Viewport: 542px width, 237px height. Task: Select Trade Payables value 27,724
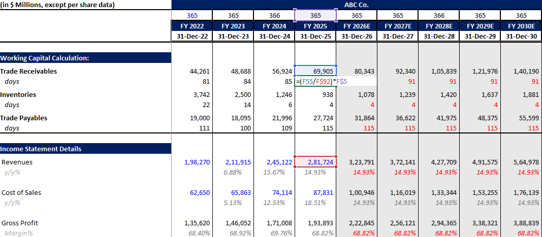tap(323, 118)
